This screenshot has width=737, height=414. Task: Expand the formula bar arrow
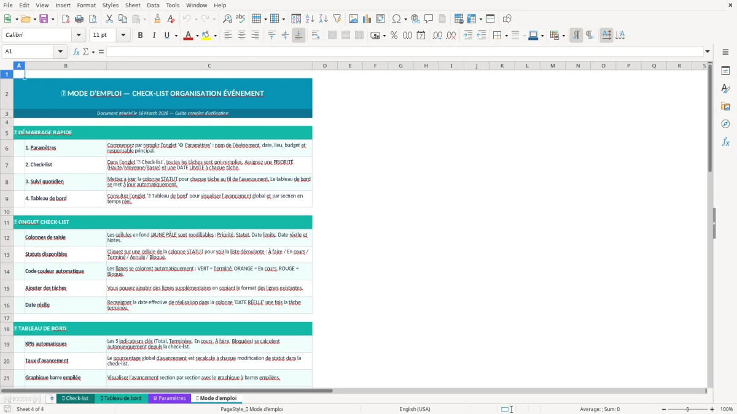708,52
